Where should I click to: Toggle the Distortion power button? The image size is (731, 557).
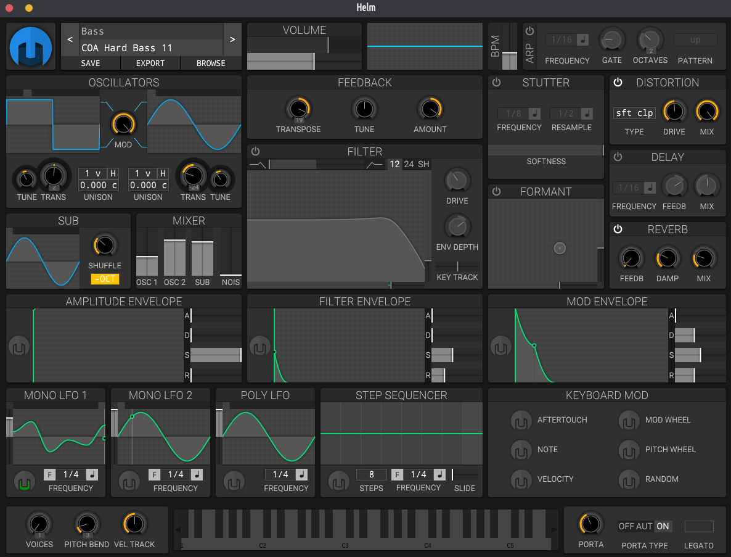click(618, 83)
